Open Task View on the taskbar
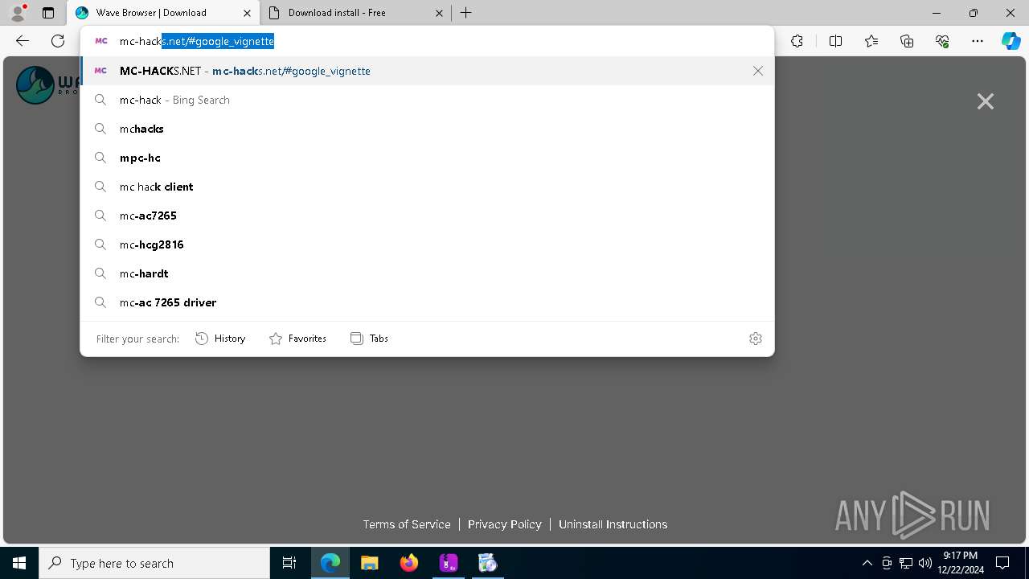 289,563
